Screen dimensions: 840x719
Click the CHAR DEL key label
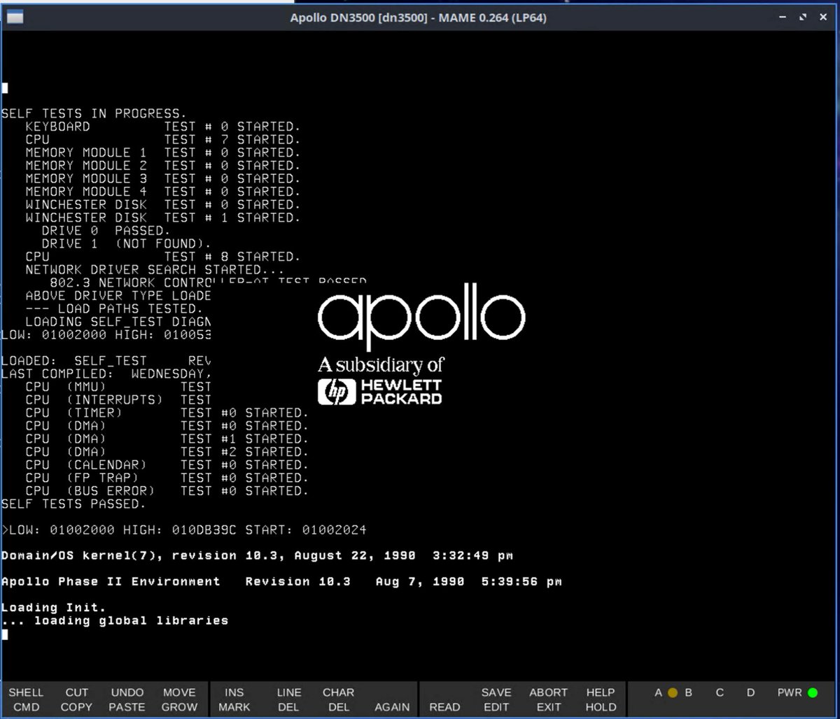click(x=339, y=699)
